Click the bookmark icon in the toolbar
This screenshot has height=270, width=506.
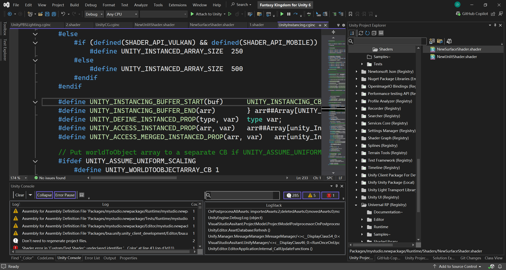350,14
